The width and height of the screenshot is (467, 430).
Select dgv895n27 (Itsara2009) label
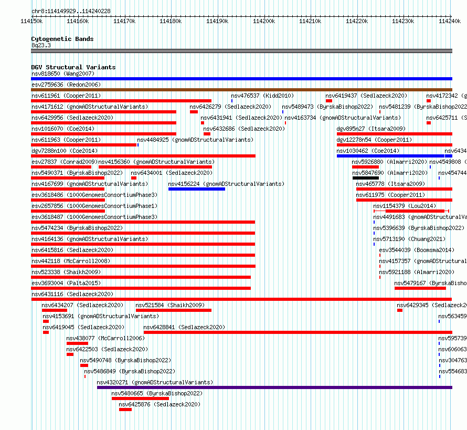click(371, 129)
